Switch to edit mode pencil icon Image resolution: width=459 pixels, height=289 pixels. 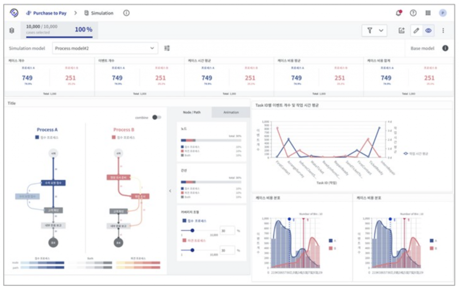[x=416, y=30]
